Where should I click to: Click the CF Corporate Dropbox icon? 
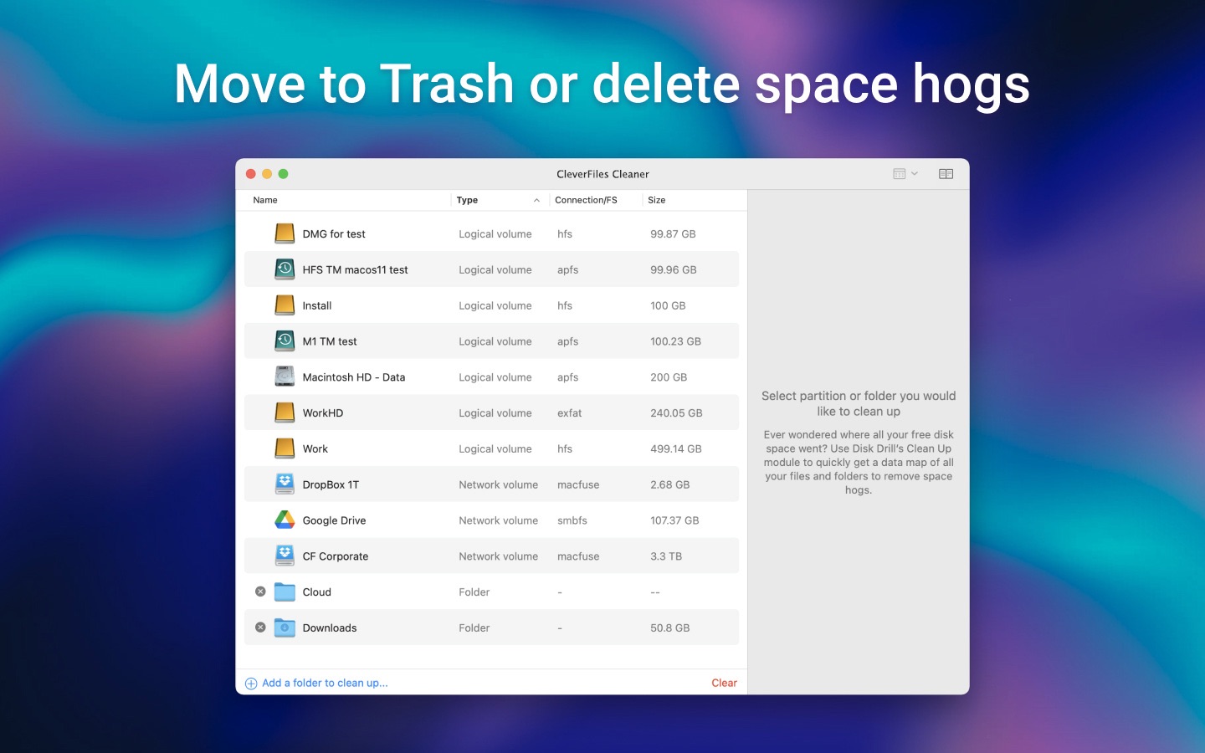coord(285,556)
